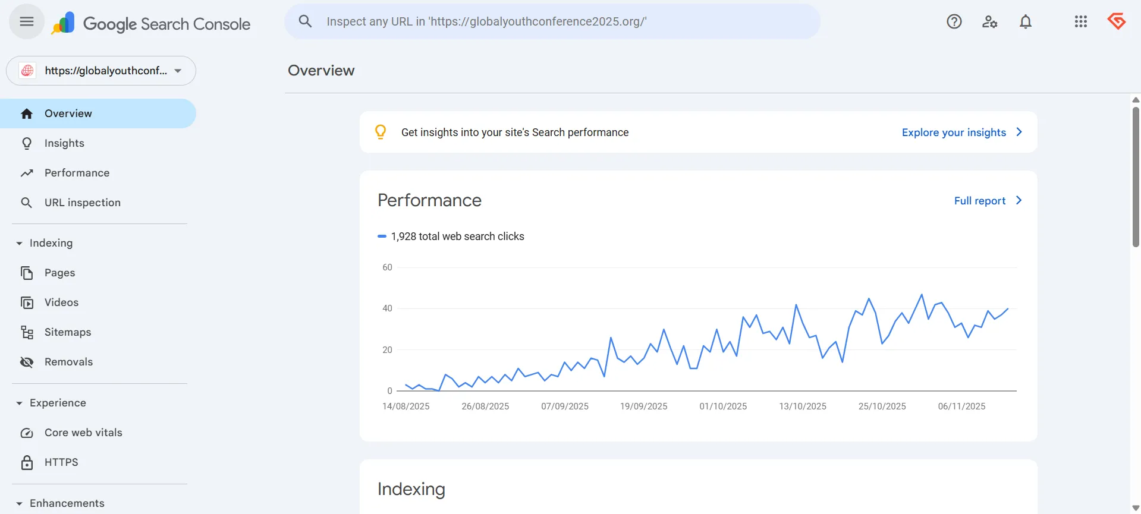Collapse the Experience section
Viewport: 1141px width, 514px height.
click(20, 403)
